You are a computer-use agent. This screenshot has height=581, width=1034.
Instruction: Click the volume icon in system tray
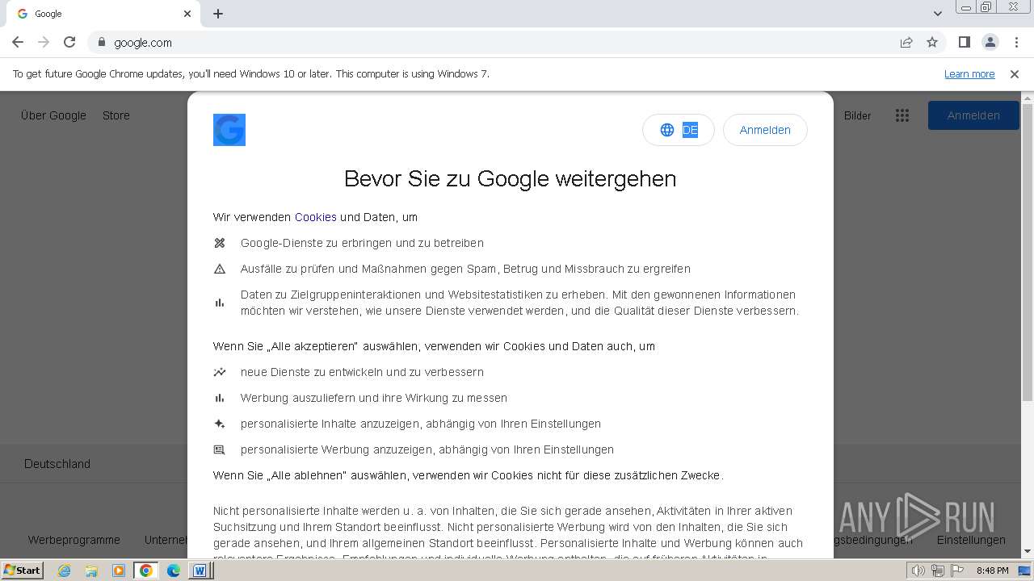click(919, 571)
